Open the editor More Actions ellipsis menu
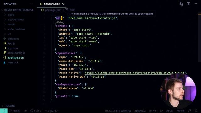 (x=195, y=4)
